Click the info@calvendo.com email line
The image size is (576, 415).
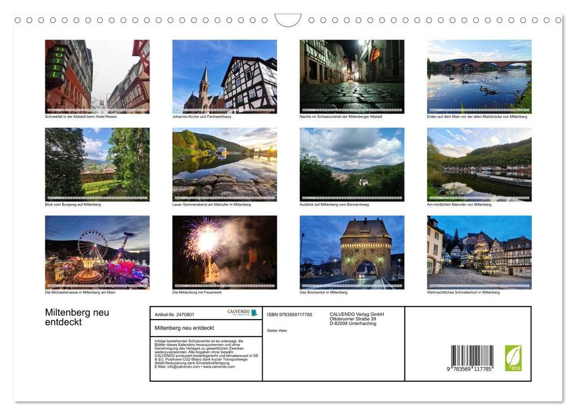(x=195, y=366)
